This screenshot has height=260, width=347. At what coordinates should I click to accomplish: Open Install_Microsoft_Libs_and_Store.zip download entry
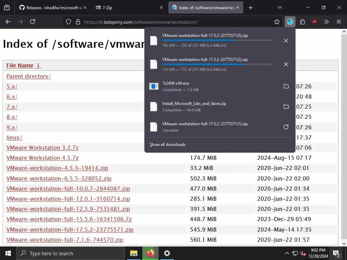pos(212,107)
